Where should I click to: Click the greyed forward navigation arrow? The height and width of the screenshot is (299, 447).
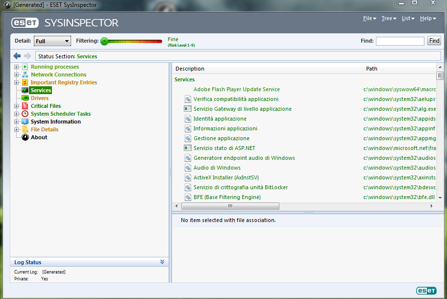click(x=27, y=56)
